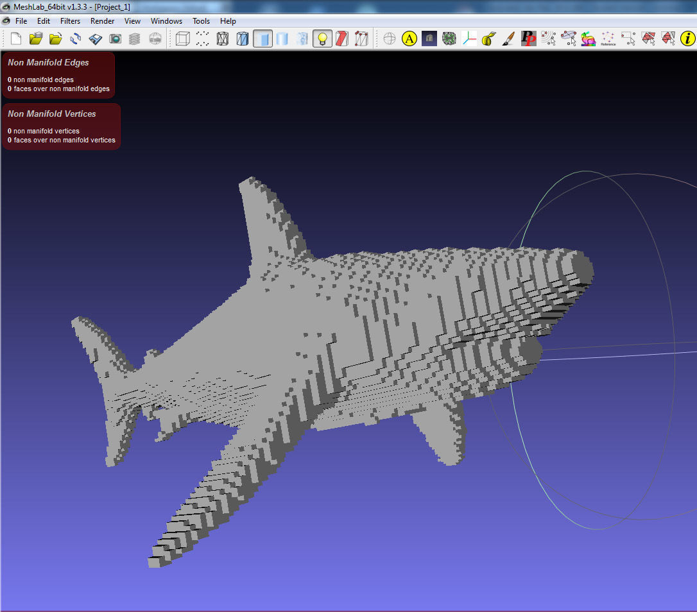The height and width of the screenshot is (612, 697).
Task: Click '0 non manifold edges' text
Action: click(x=40, y=80)
